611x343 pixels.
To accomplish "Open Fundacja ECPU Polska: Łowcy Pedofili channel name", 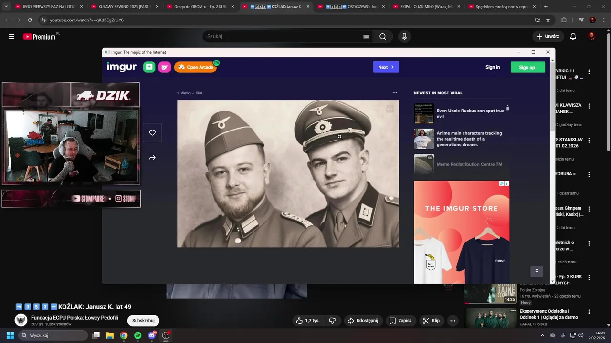I will (74, 318).
